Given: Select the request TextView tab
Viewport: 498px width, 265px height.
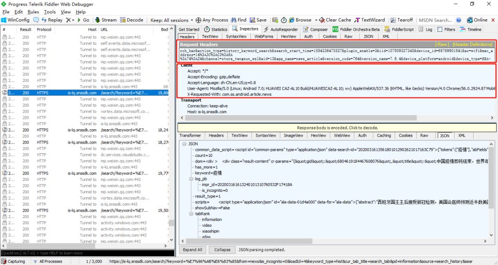Looking at the screenshot, I should (210, 36).
